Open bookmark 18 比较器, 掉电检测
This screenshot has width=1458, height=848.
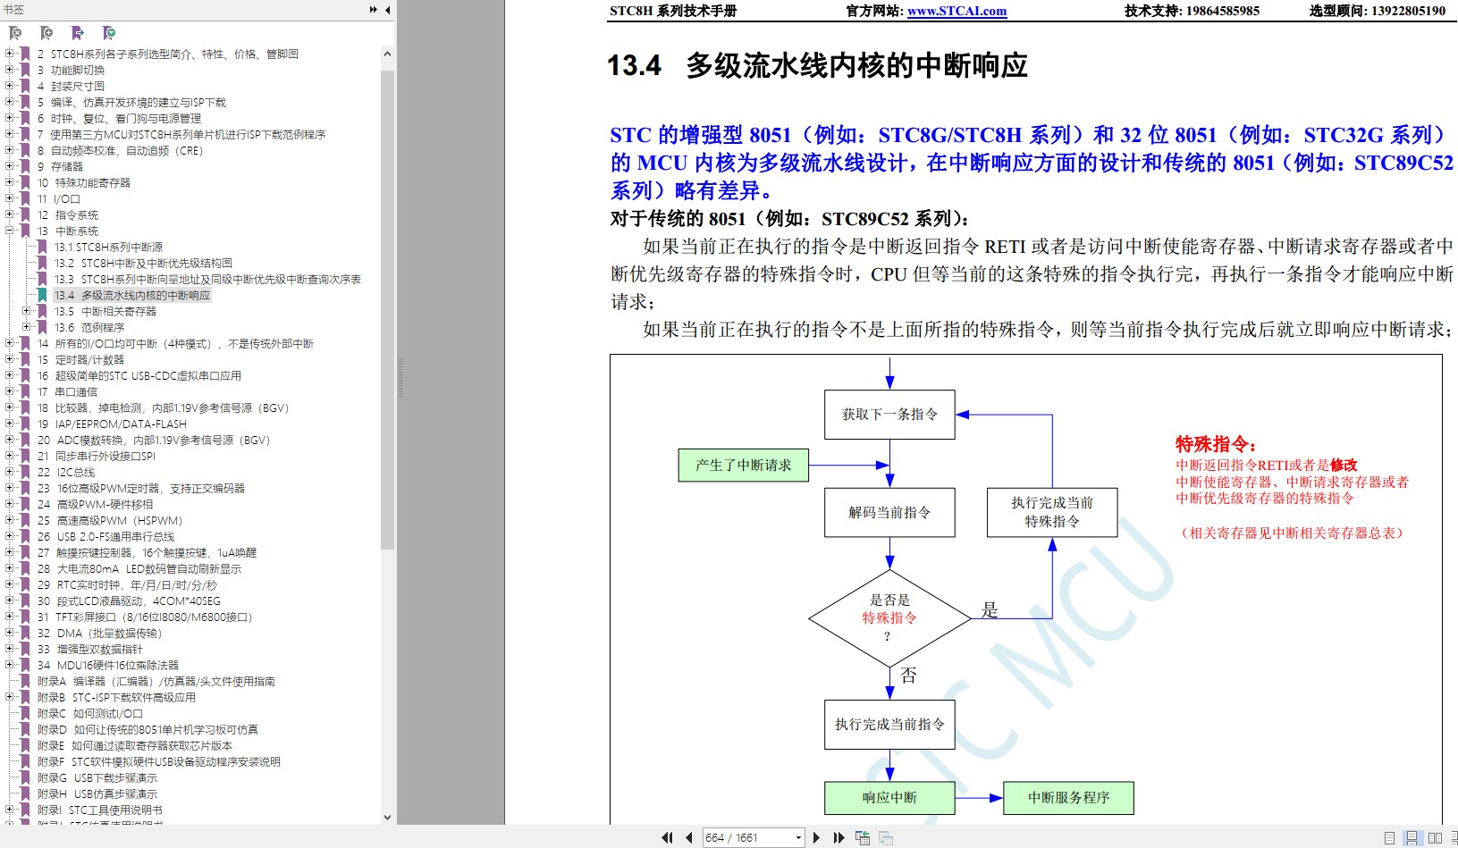pyautogui.click(x=163, y=407)
